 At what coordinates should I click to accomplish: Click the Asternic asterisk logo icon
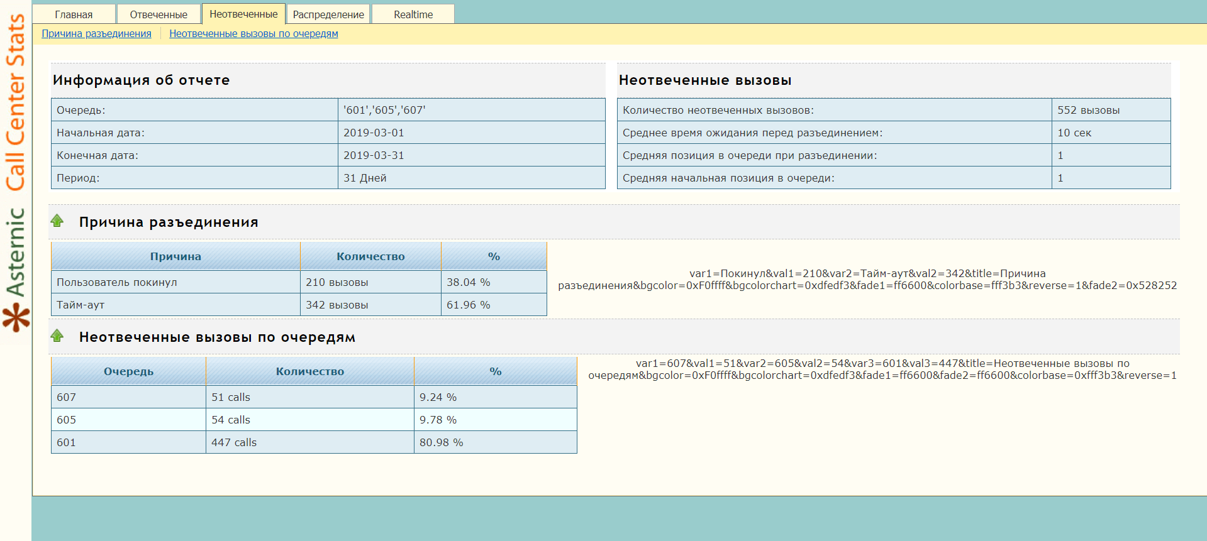[16, 317]
